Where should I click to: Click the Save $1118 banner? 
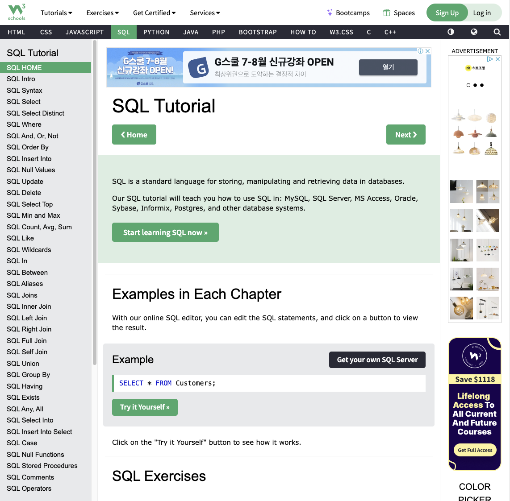point(475,379)
